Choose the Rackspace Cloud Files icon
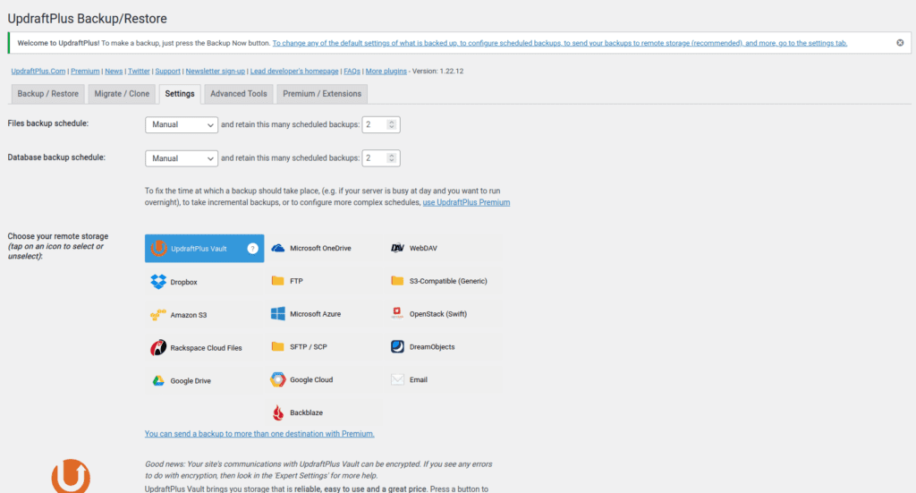 pos(158,348)
